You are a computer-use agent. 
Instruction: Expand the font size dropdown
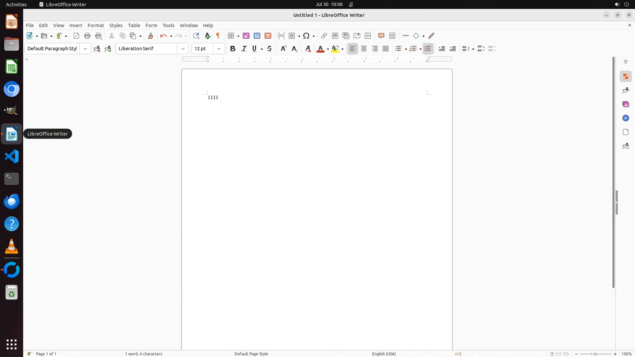[219, 49]
